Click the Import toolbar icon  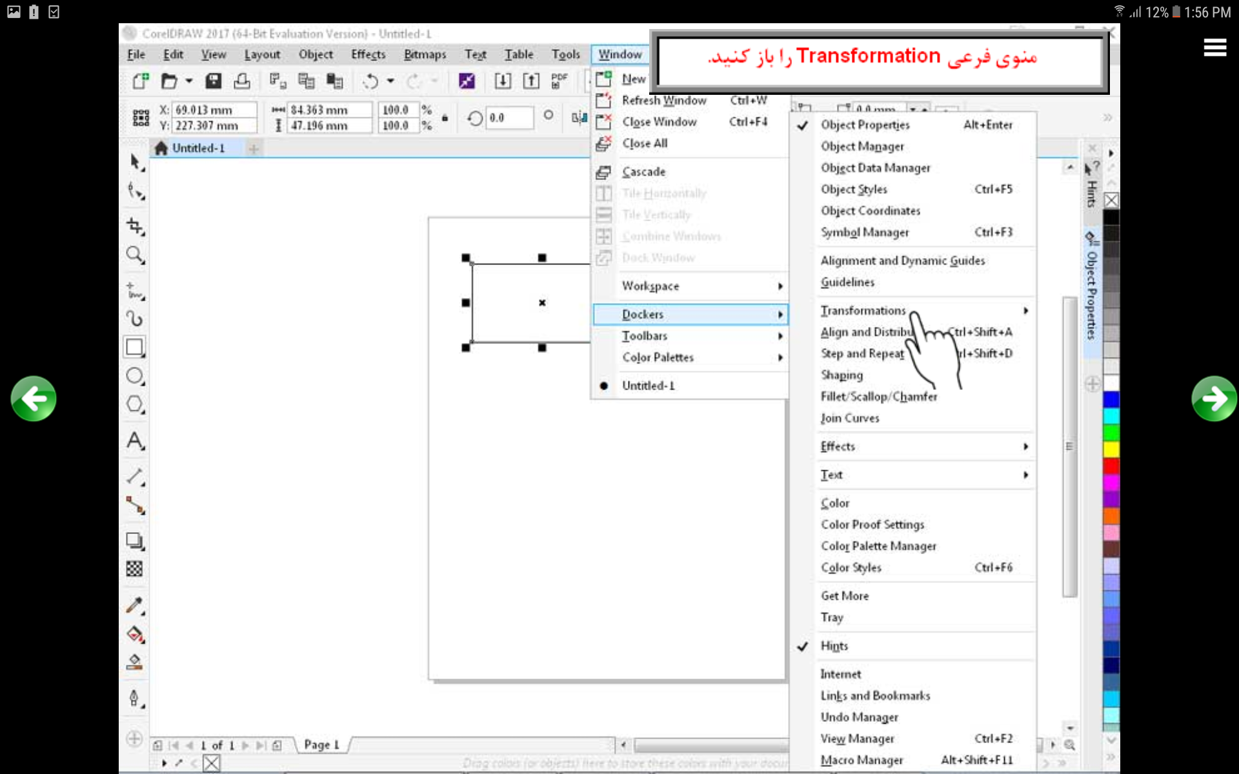point(503,81)
